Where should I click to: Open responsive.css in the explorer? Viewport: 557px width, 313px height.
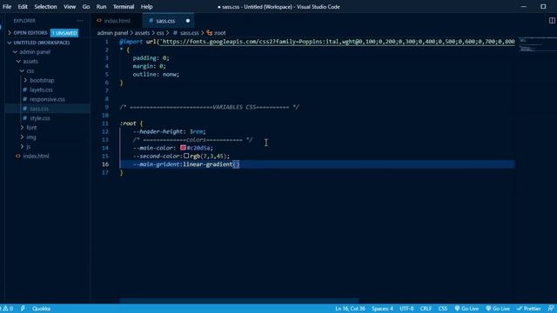click(47, 99)
